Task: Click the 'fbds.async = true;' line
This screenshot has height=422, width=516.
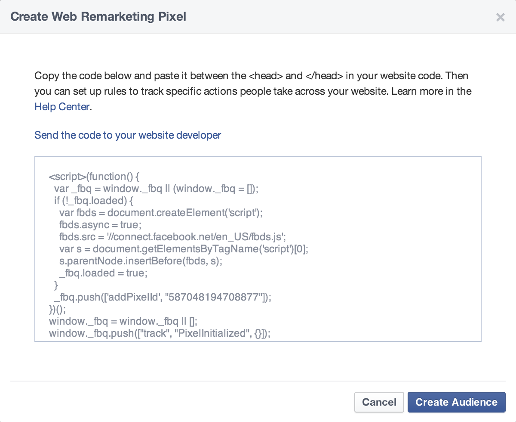Action: [100, 225]
